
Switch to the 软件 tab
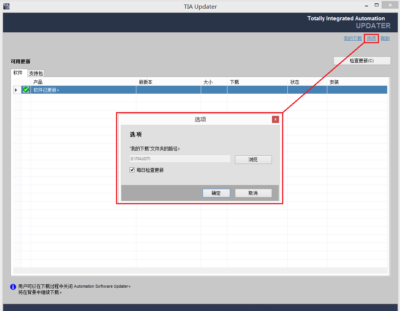pos(18,73)
